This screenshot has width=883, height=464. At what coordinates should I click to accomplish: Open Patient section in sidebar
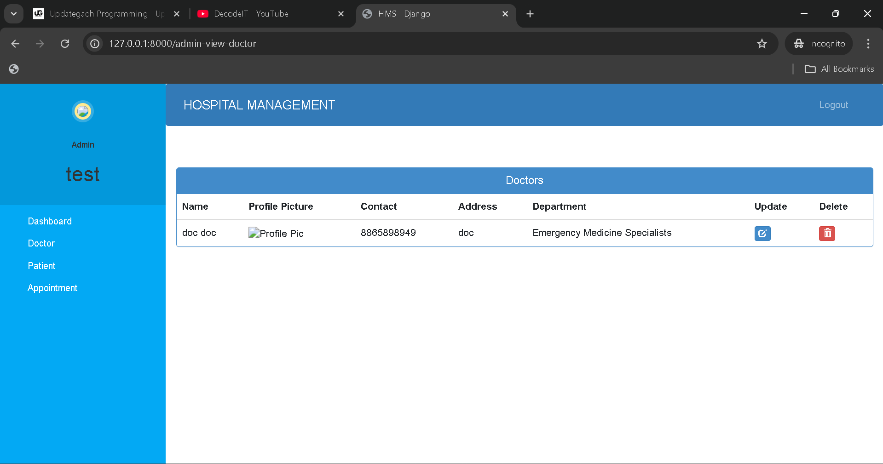[x=41, y=266]
